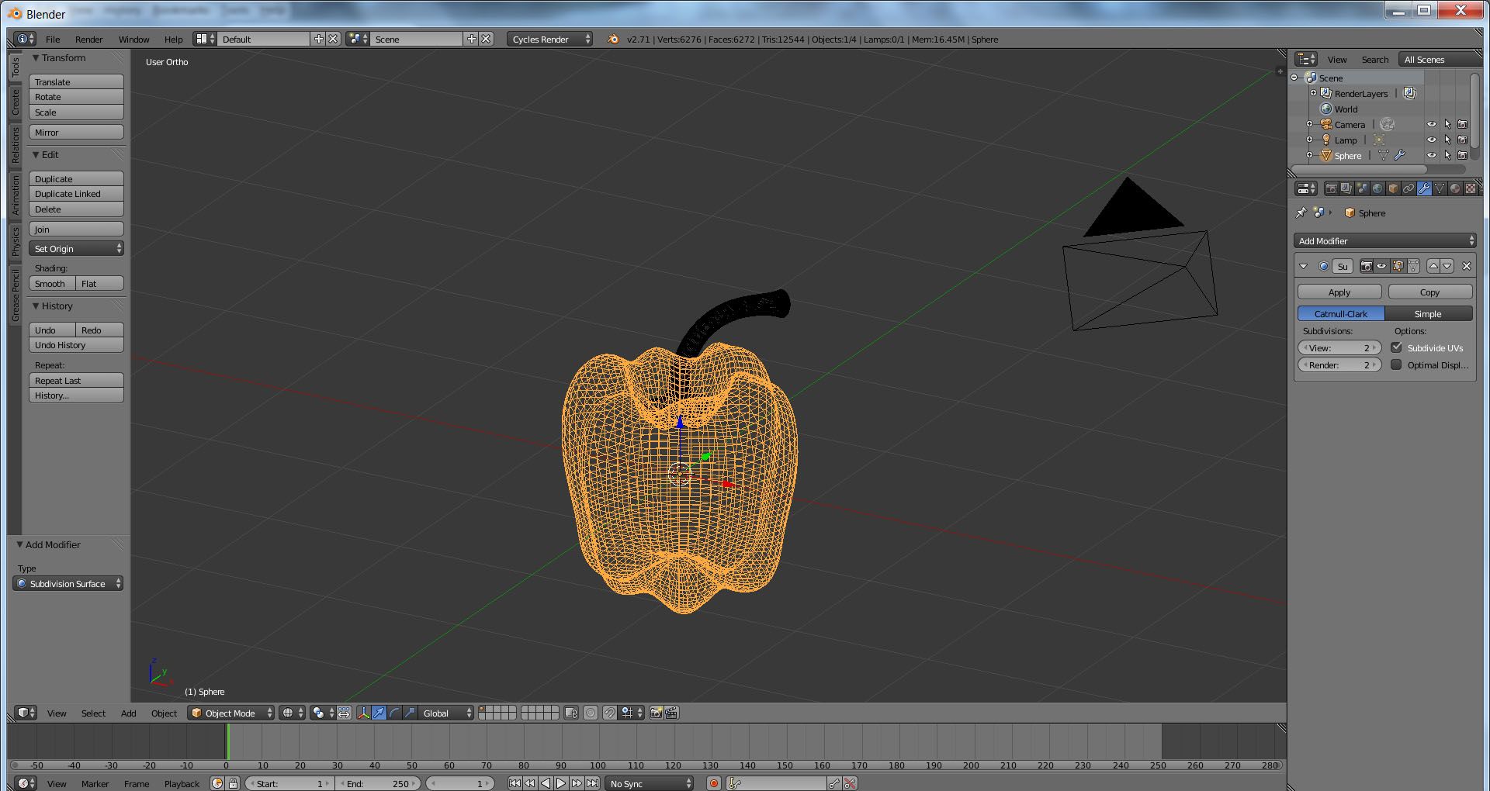
Task: Click the pivot manipulate centers arrows icon
Action: [x=344, y=713]
